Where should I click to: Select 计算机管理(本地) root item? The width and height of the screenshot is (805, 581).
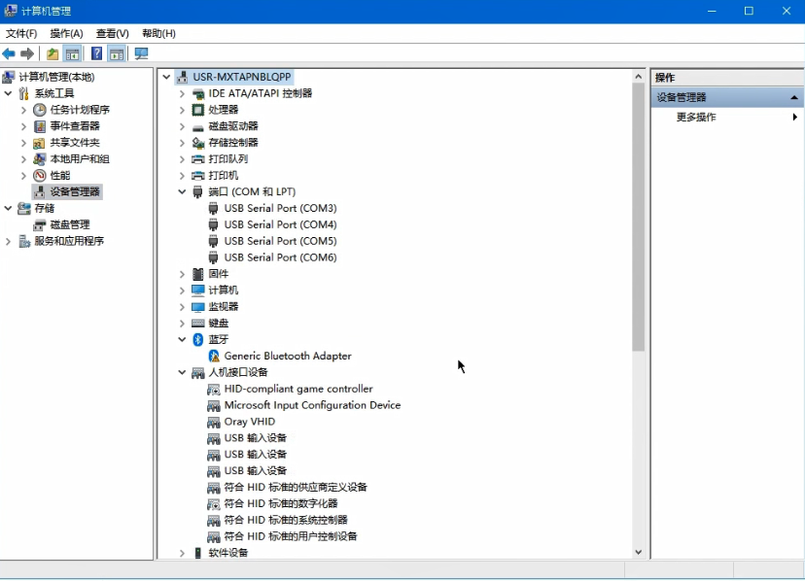click(56, 77)
